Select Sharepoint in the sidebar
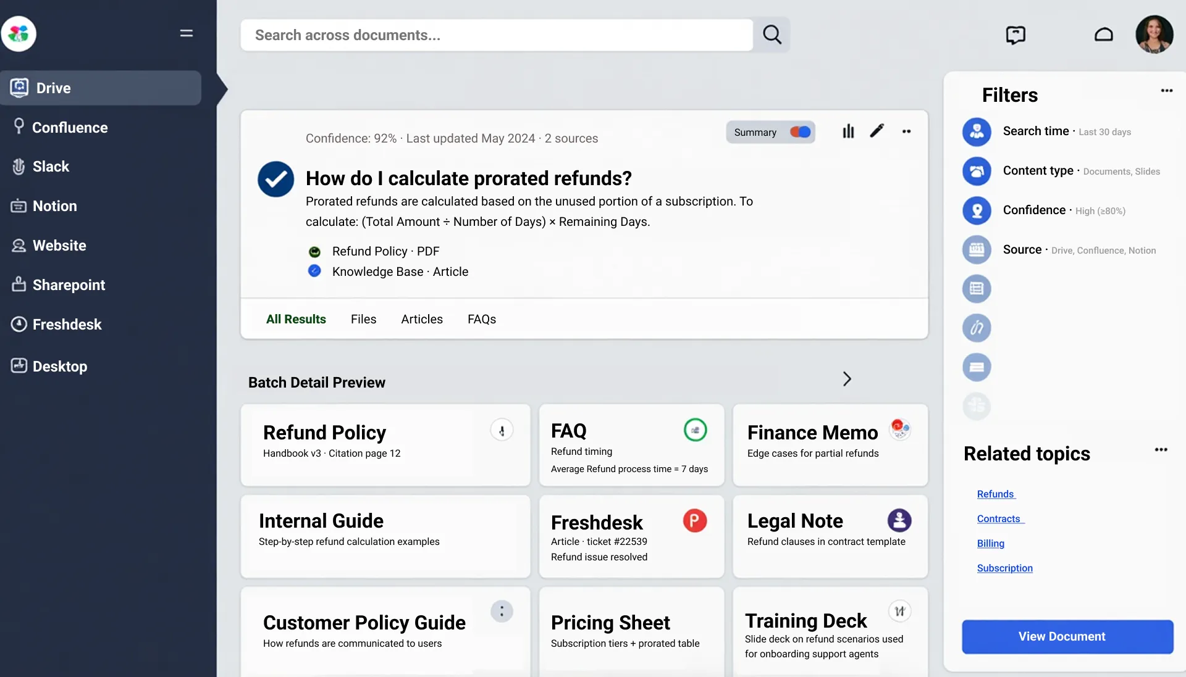Image resolution: width=1186 pixels, height=677 pixels. [68, 285]
